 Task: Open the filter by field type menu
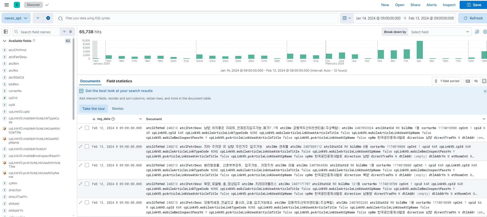(67, 32)
